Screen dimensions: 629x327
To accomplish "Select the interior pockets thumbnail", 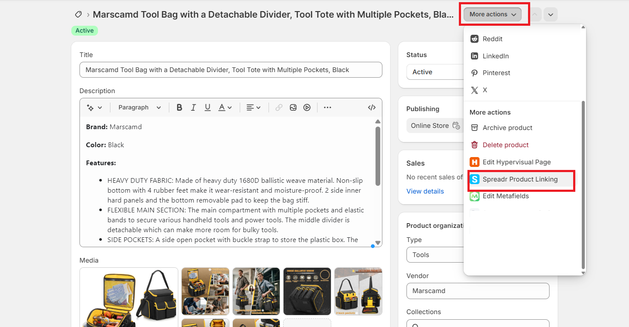I will pyautogui.click(x=358, y=291).
